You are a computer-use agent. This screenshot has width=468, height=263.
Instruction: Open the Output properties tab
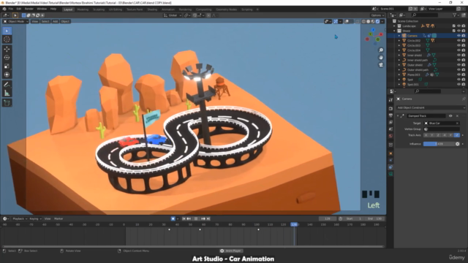click(390, 115)
